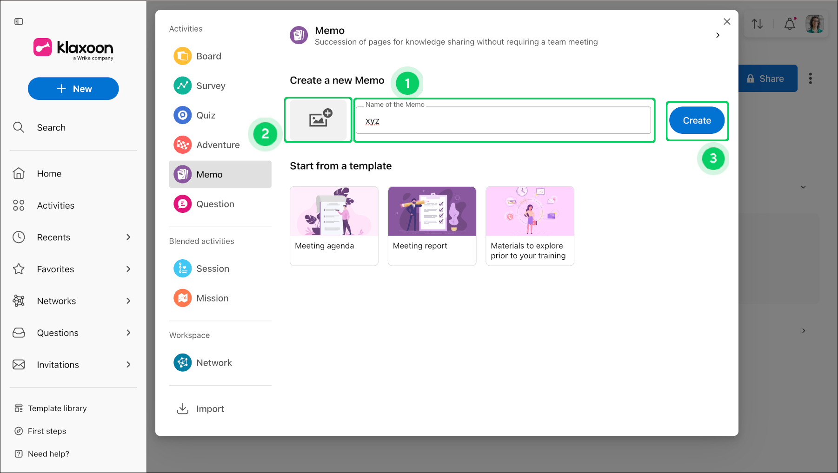838x473 pixels.
Task: Select the Board activity icon
Action: pyautogui.click(x=182, y=56)
